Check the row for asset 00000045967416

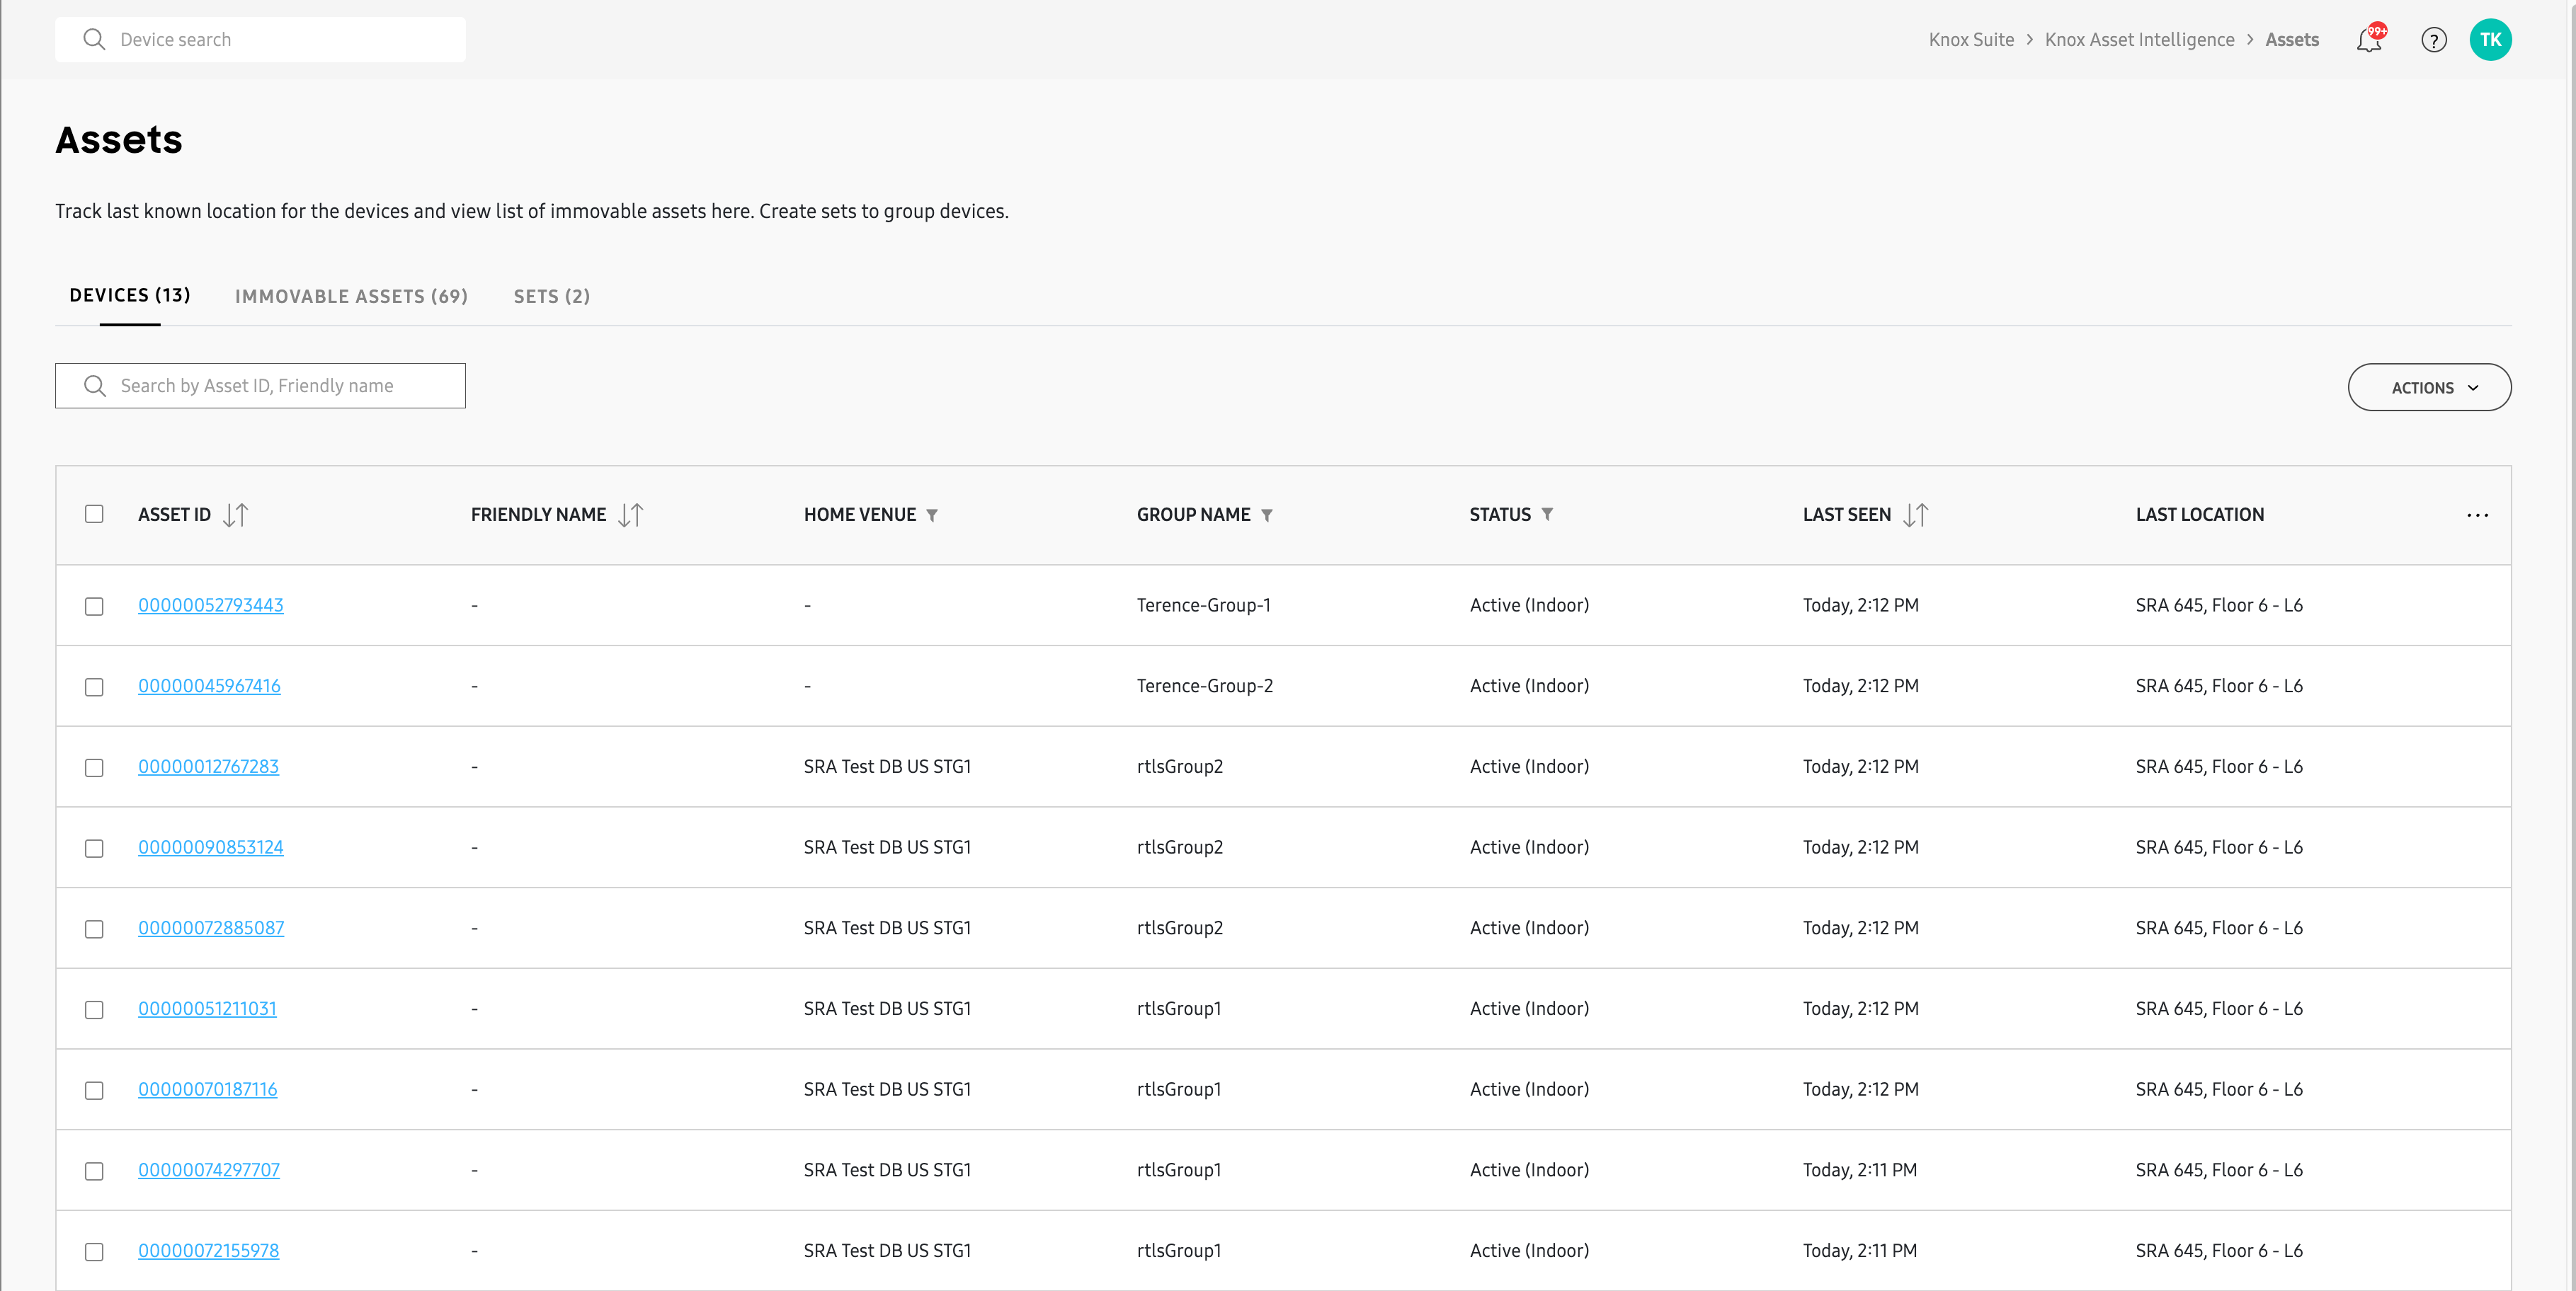point(94,687)
